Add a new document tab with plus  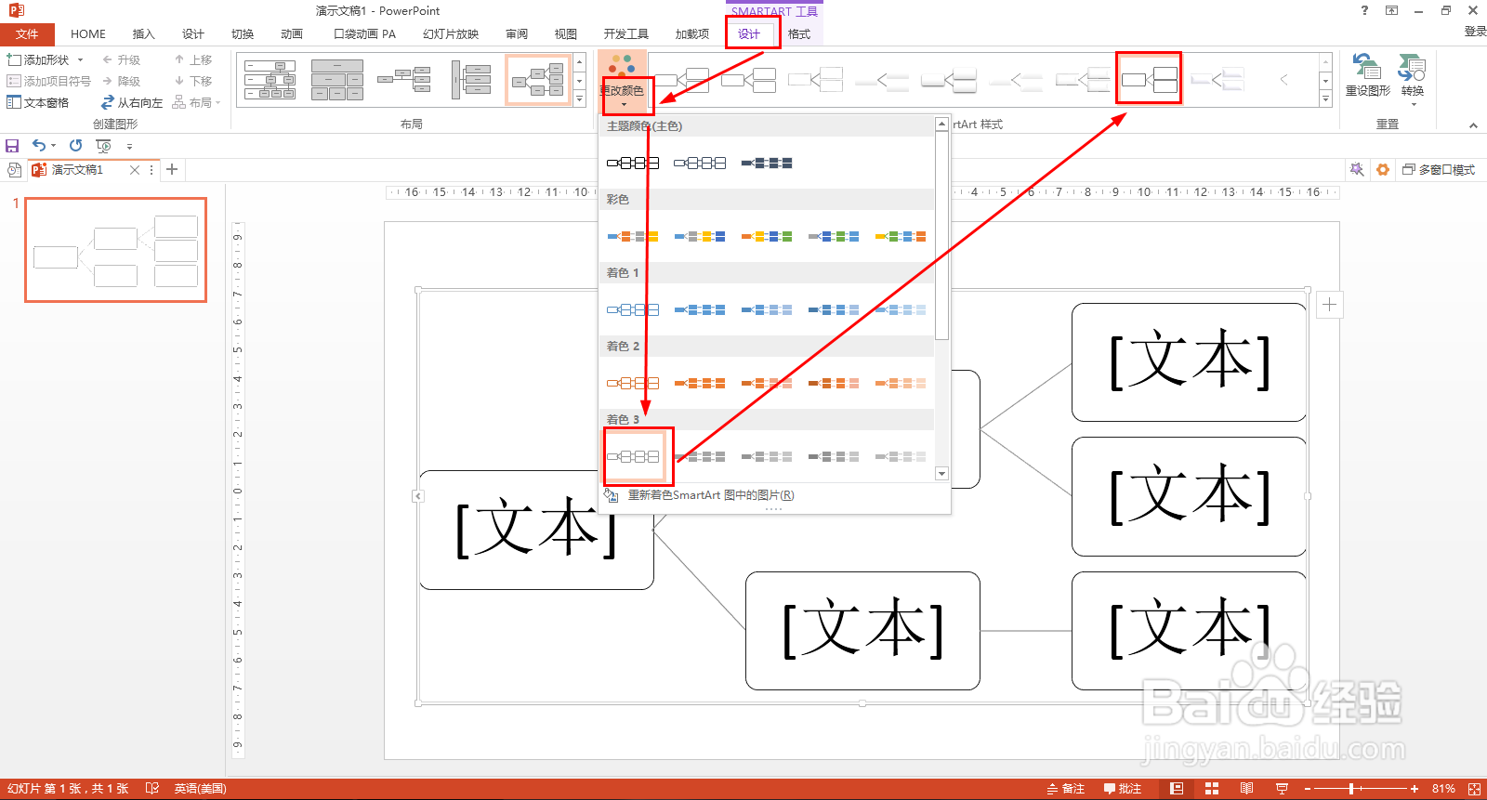(x=172, y=169)
